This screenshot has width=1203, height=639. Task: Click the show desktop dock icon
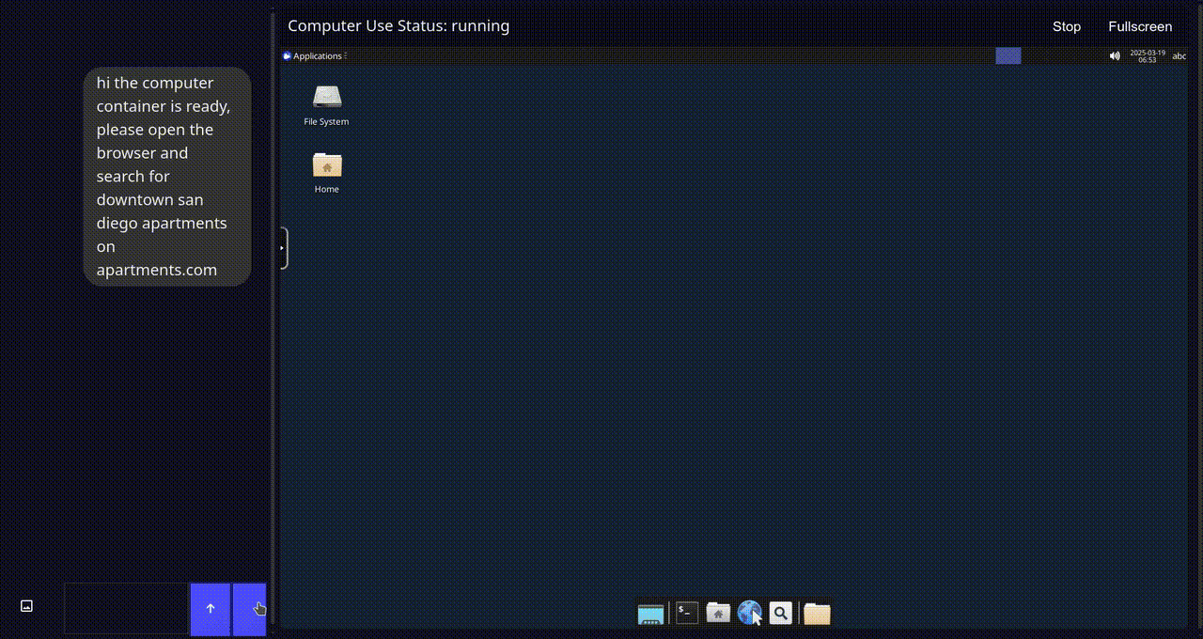650,614
